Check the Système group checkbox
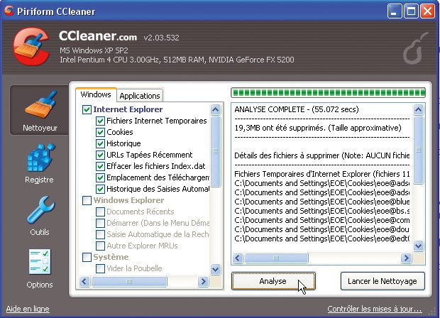 pyautogui.click(x=87, y=257)
